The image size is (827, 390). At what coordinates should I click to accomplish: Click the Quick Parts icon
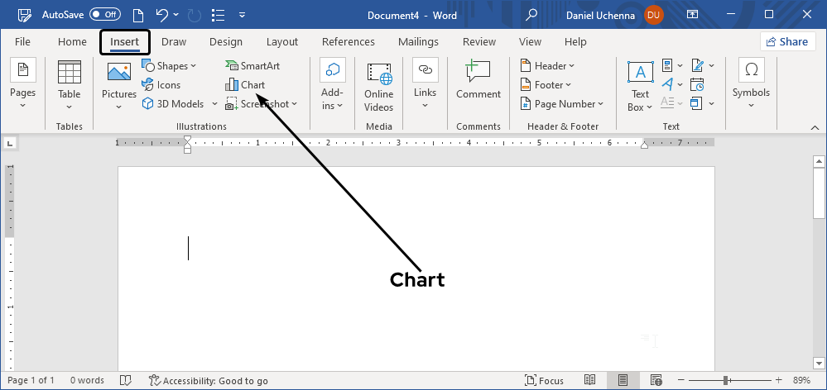[668, 66]
